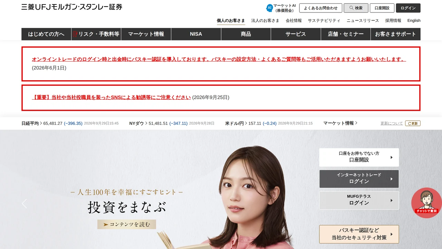Open 口座開設 card for customers without an account
The height and width of the screenshot is (249, 442).
(359, 157)
